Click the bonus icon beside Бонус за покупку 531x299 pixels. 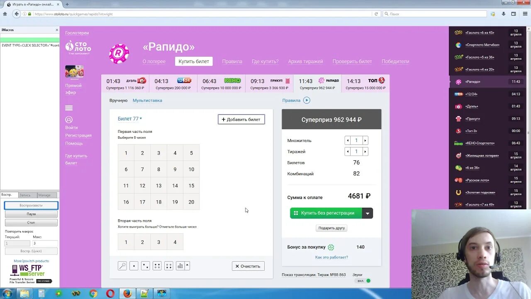[331, 247]
